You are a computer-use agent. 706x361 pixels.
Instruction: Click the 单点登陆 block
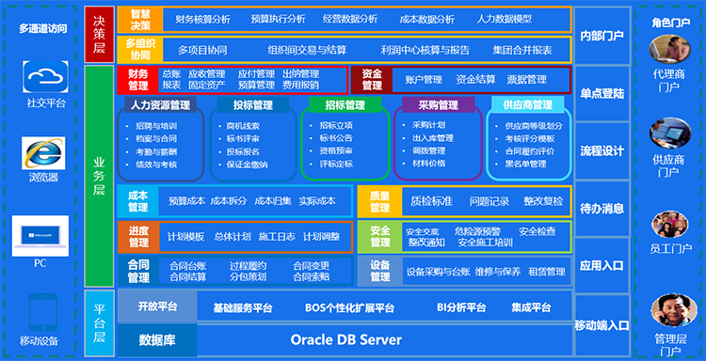point(602,93)
